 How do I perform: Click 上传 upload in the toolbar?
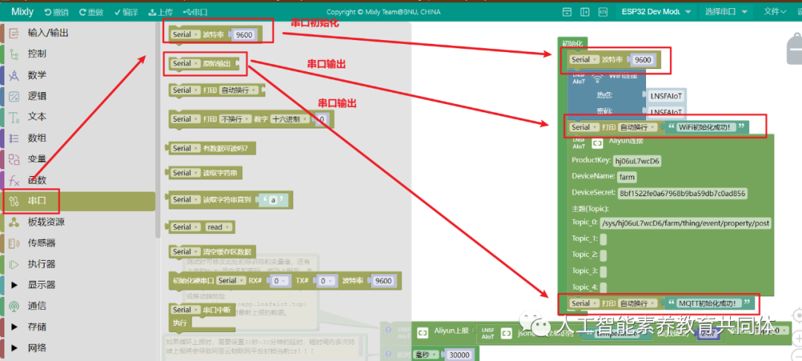[x=160, y=12]
